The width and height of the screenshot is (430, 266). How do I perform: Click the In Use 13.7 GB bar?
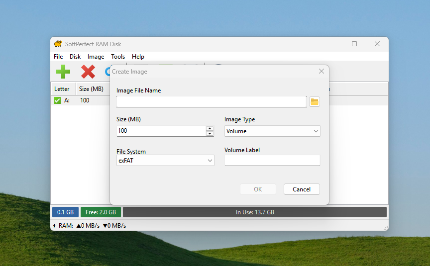(255, 212)
